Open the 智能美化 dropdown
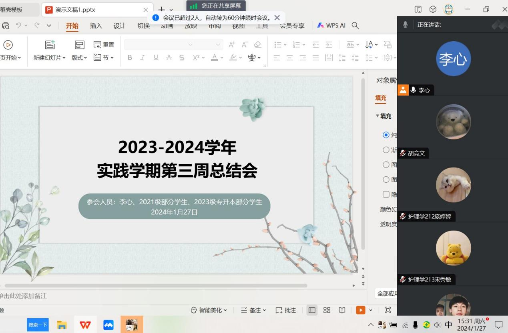This screenshot has height=333, width=508. 209,310
